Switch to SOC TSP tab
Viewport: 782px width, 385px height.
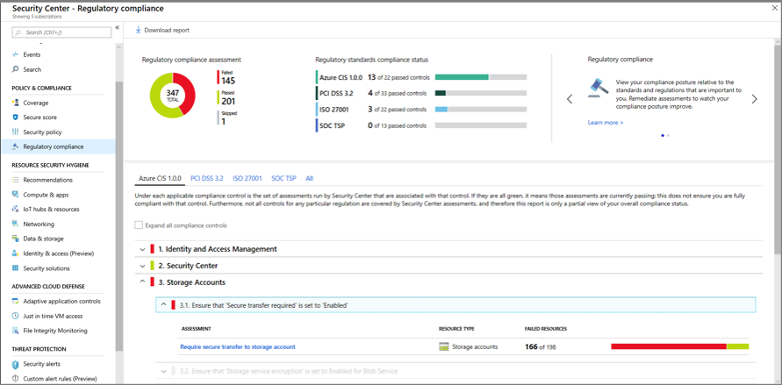click(283, 178)
